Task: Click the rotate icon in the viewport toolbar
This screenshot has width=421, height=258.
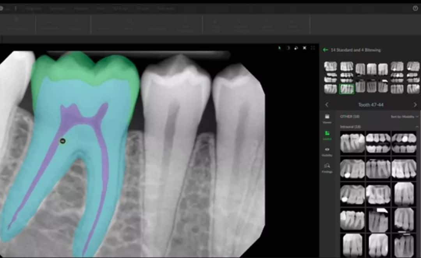Action: pyautogui.click(x=296, y=48)
